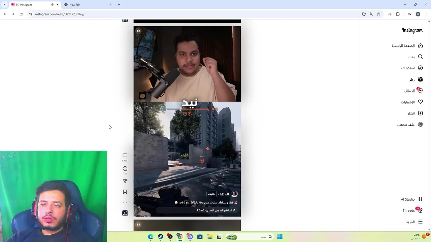Viewport: 431px width, 242px height.
Task: Open the original audio k2nn8 link
Action: pyautogui.click(x=216, y=210)
